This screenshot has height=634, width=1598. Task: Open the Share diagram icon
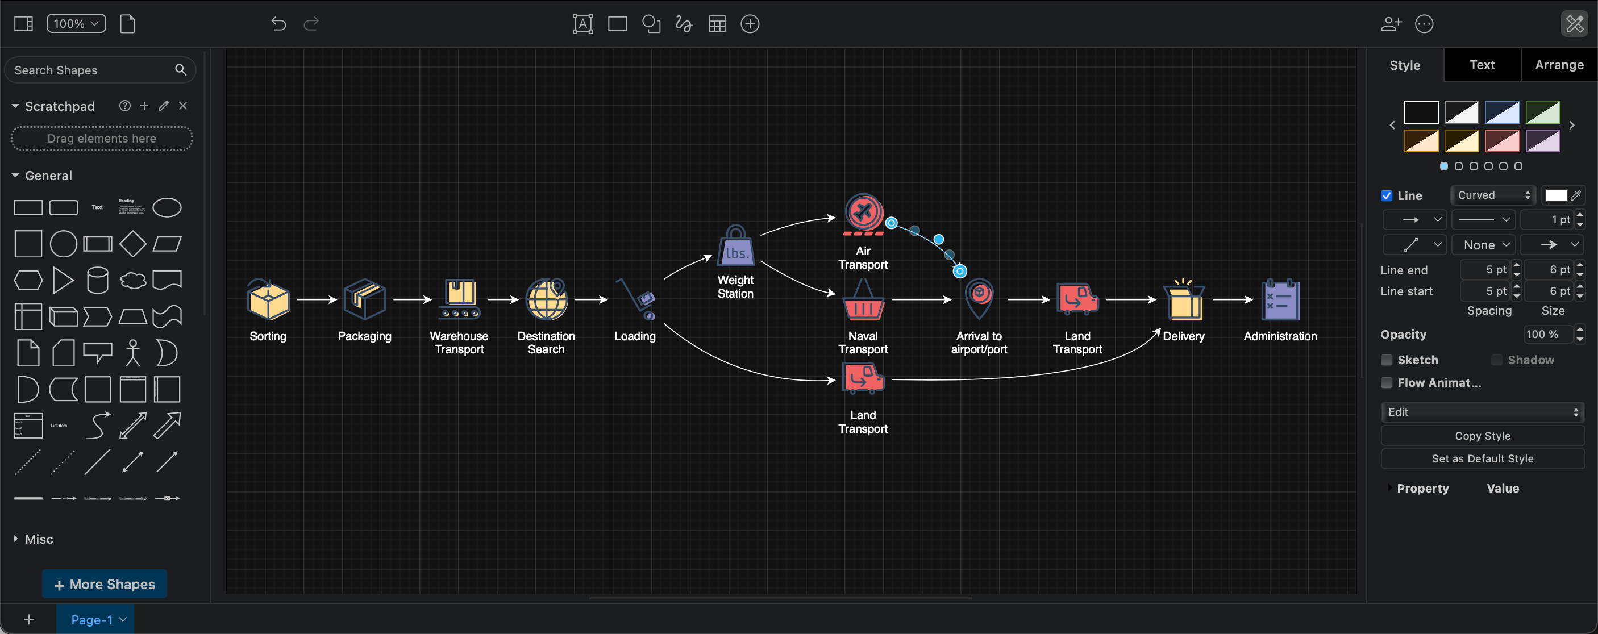coord(1391,23)
